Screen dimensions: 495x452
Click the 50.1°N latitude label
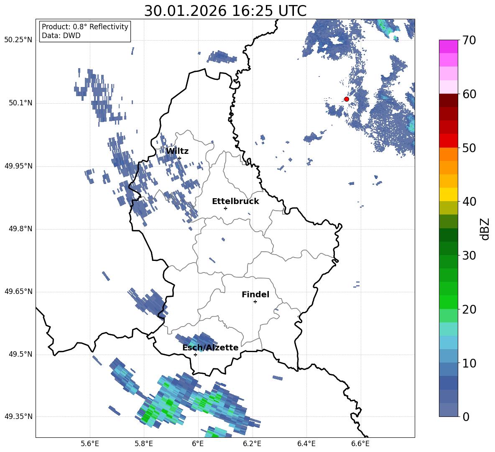point(20,103)
